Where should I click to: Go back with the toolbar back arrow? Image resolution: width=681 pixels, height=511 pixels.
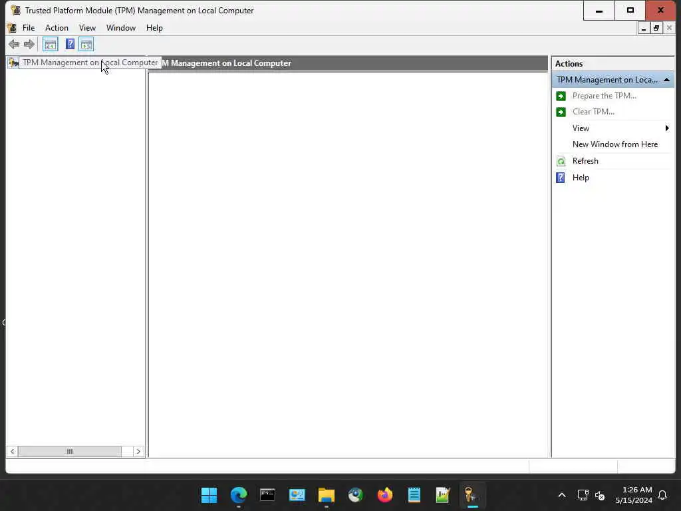[14, 44]
